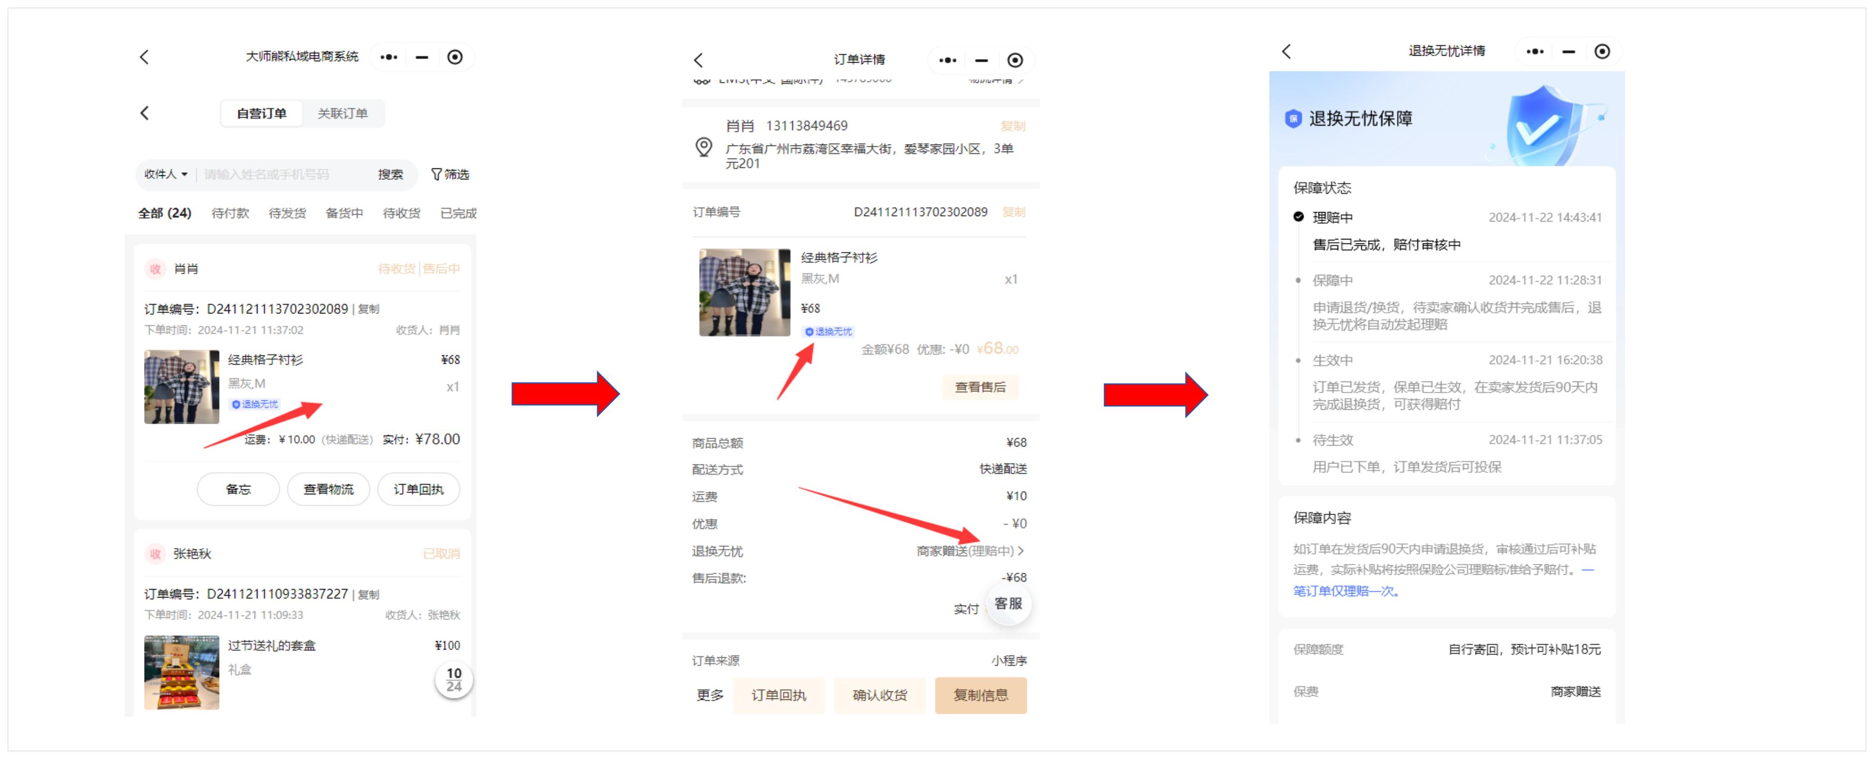Expand 更多 options in order footer
This screenshot has width=1874, height=759.
pyautogui.click(x=709, y=696)
